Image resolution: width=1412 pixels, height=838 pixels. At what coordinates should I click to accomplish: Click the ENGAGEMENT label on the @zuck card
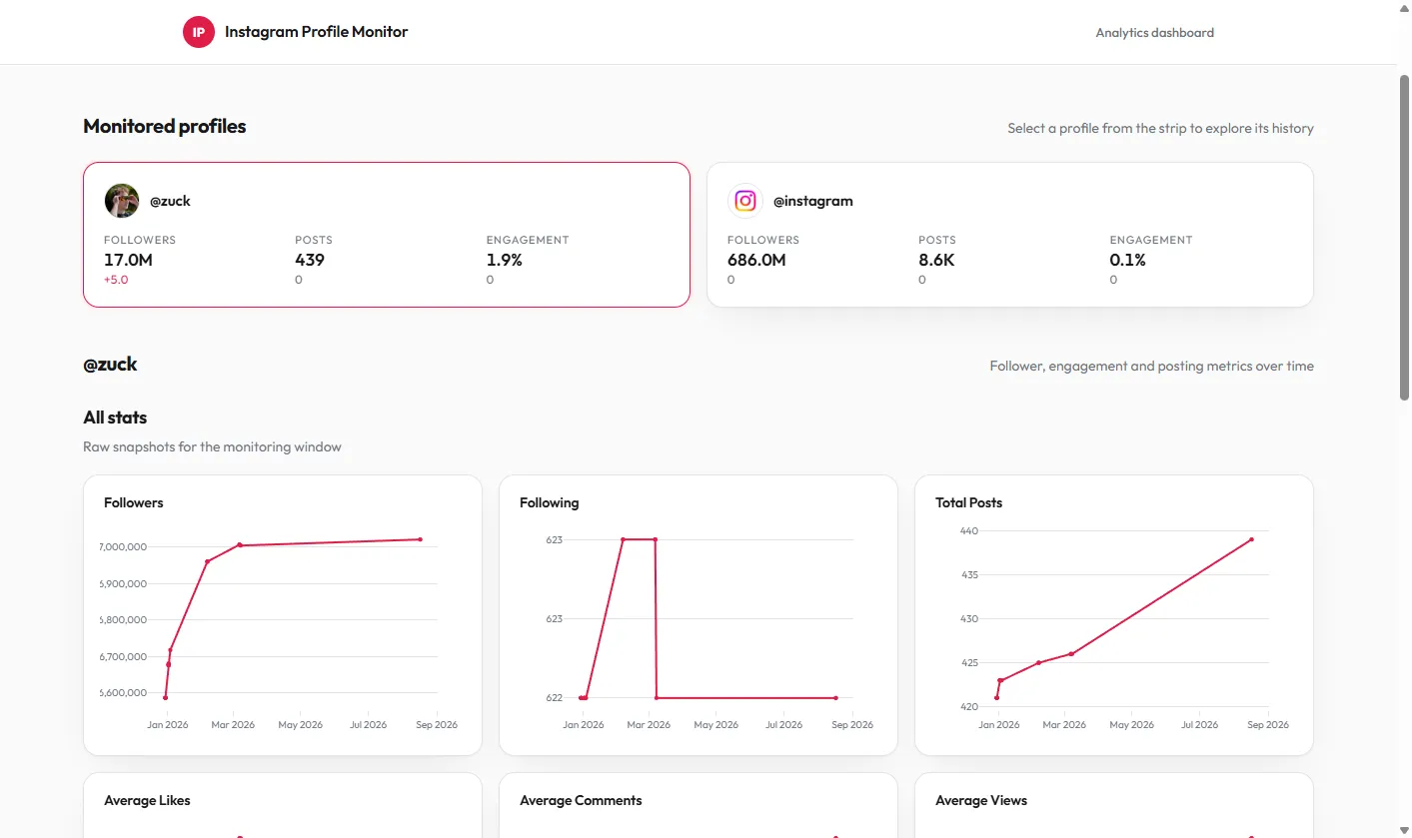pos(528,240)
